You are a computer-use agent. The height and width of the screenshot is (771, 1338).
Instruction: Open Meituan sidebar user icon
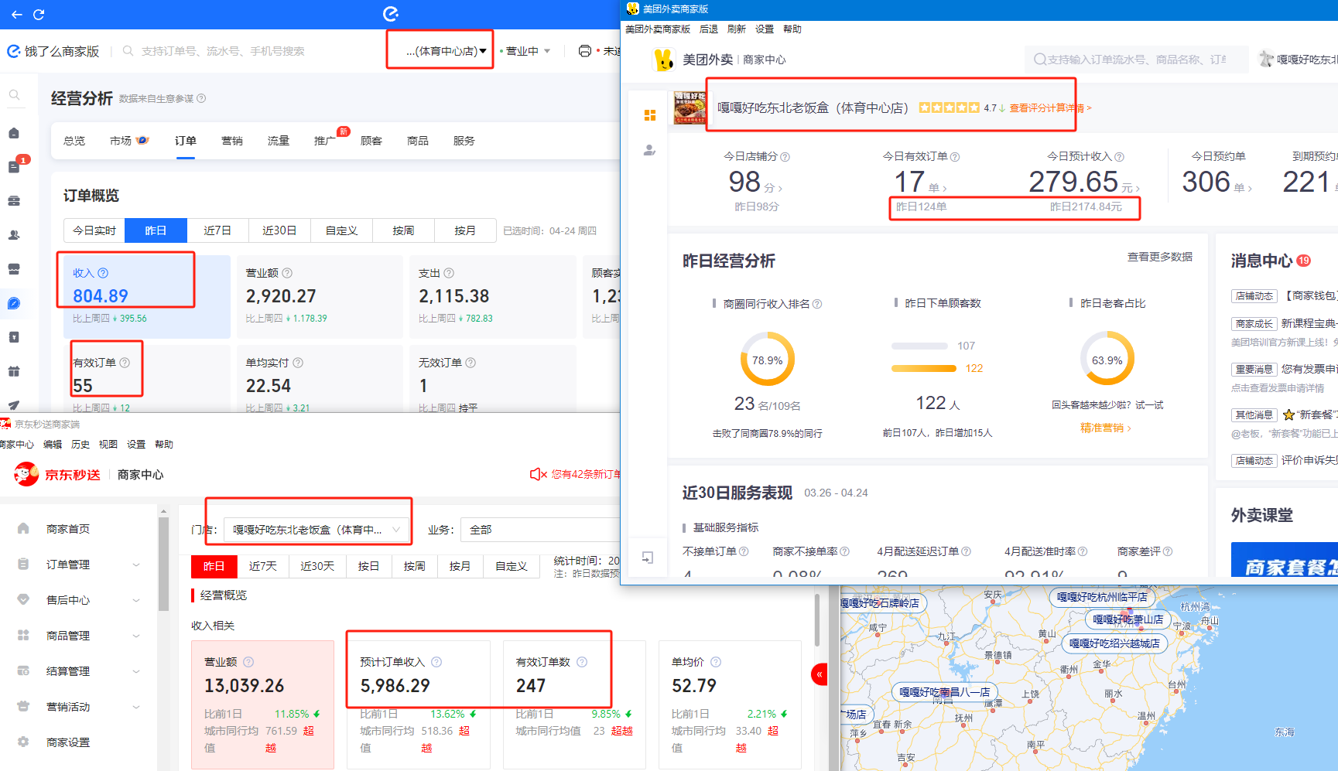[x=650, y=150]
